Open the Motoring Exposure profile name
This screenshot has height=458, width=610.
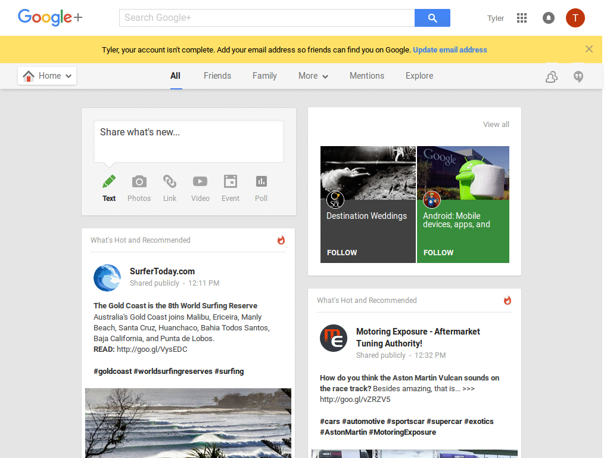(x=418, y=338)
